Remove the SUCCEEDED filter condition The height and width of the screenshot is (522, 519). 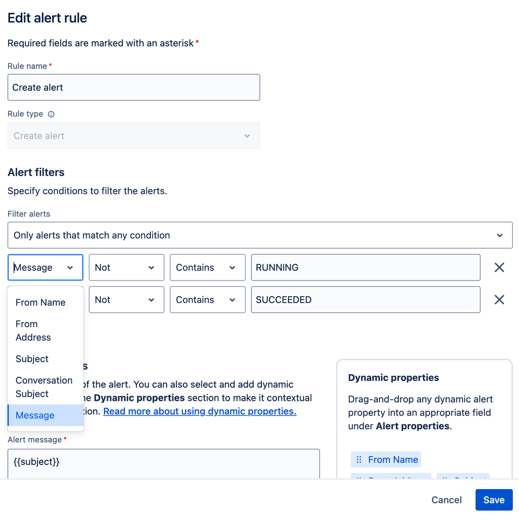[x=499, y=299]
